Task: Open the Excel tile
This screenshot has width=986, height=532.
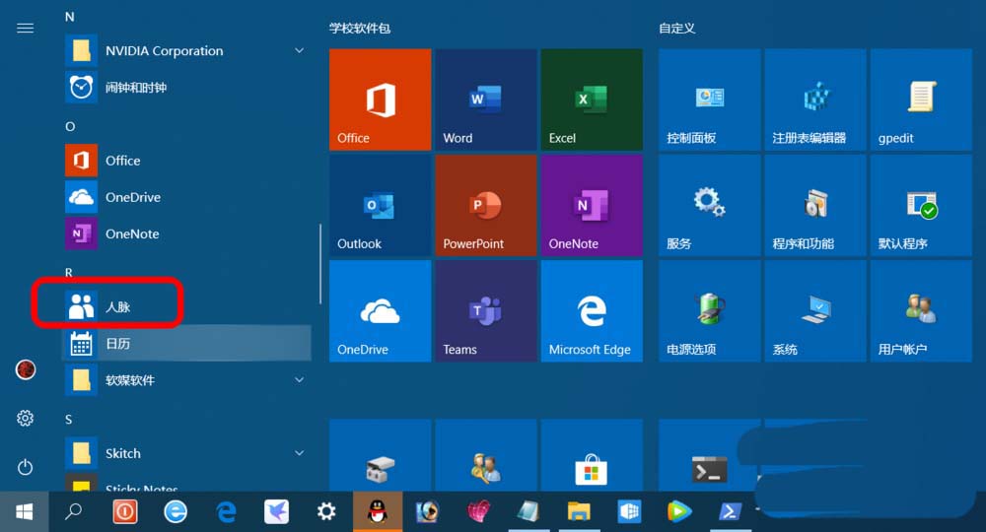Action: click(x=592, y=100)
